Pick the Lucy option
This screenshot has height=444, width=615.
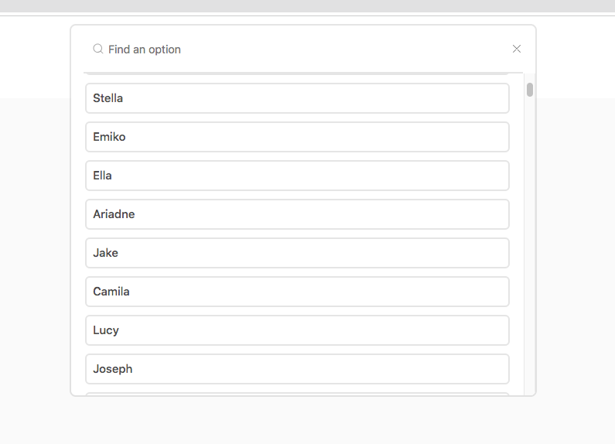coord(297,330)
